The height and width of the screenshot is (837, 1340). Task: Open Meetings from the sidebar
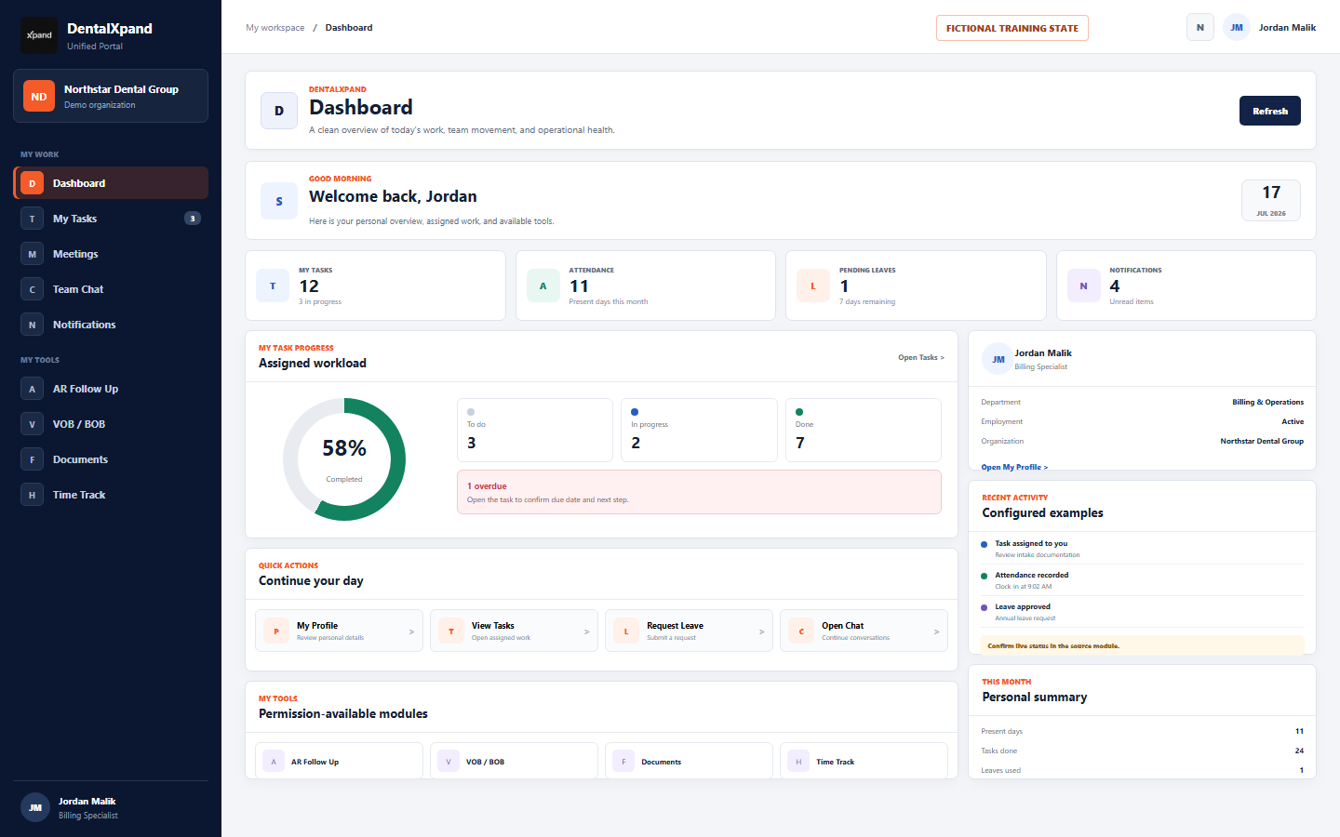point(111,254)
